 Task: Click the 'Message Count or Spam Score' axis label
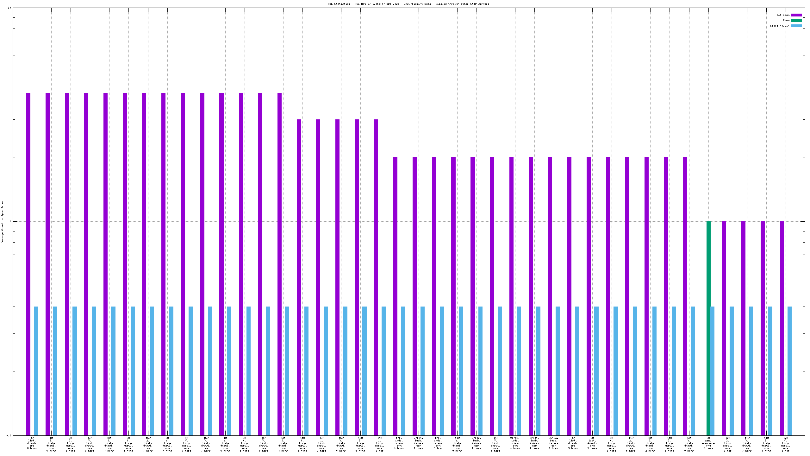pos(3,222)
